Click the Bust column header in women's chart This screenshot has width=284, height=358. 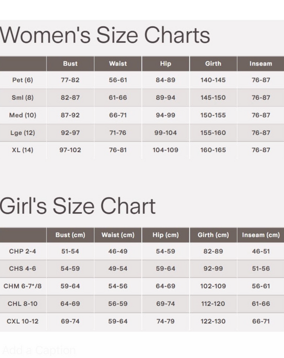[x=70, y=63]
